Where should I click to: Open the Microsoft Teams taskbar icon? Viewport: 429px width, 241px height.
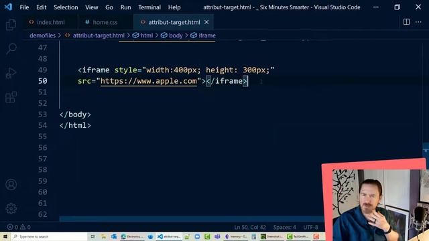[217, 236]
